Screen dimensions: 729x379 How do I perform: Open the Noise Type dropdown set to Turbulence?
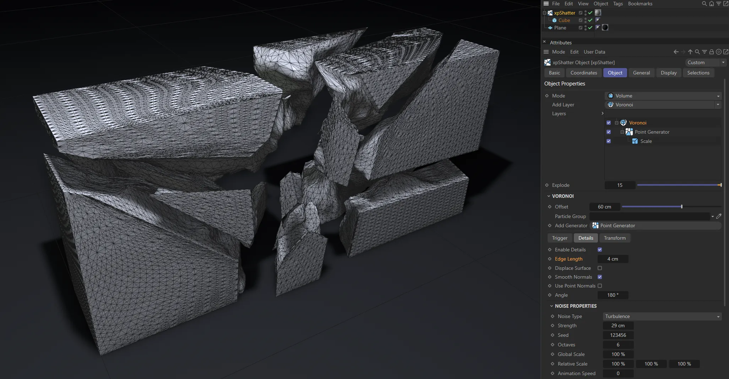(x=661, y=316)
